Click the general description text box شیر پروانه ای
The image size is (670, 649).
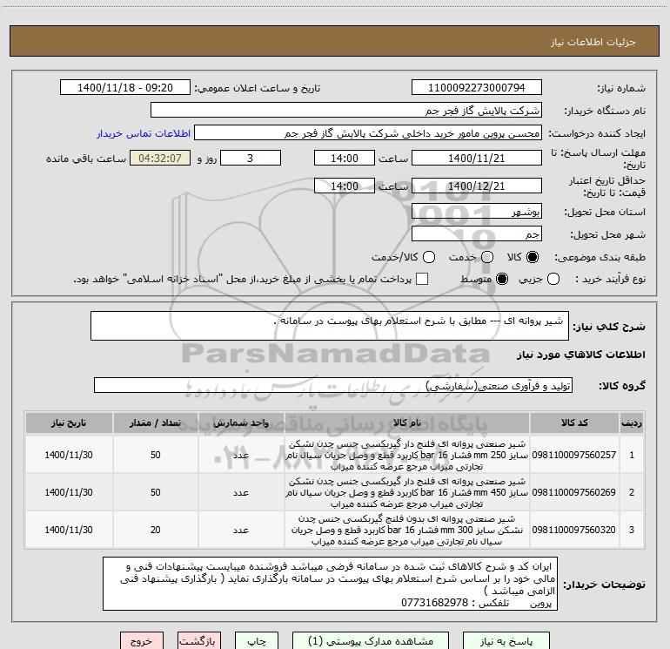(330, 326)
